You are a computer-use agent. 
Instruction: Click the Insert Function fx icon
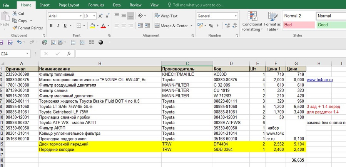(x=69, y=53)
